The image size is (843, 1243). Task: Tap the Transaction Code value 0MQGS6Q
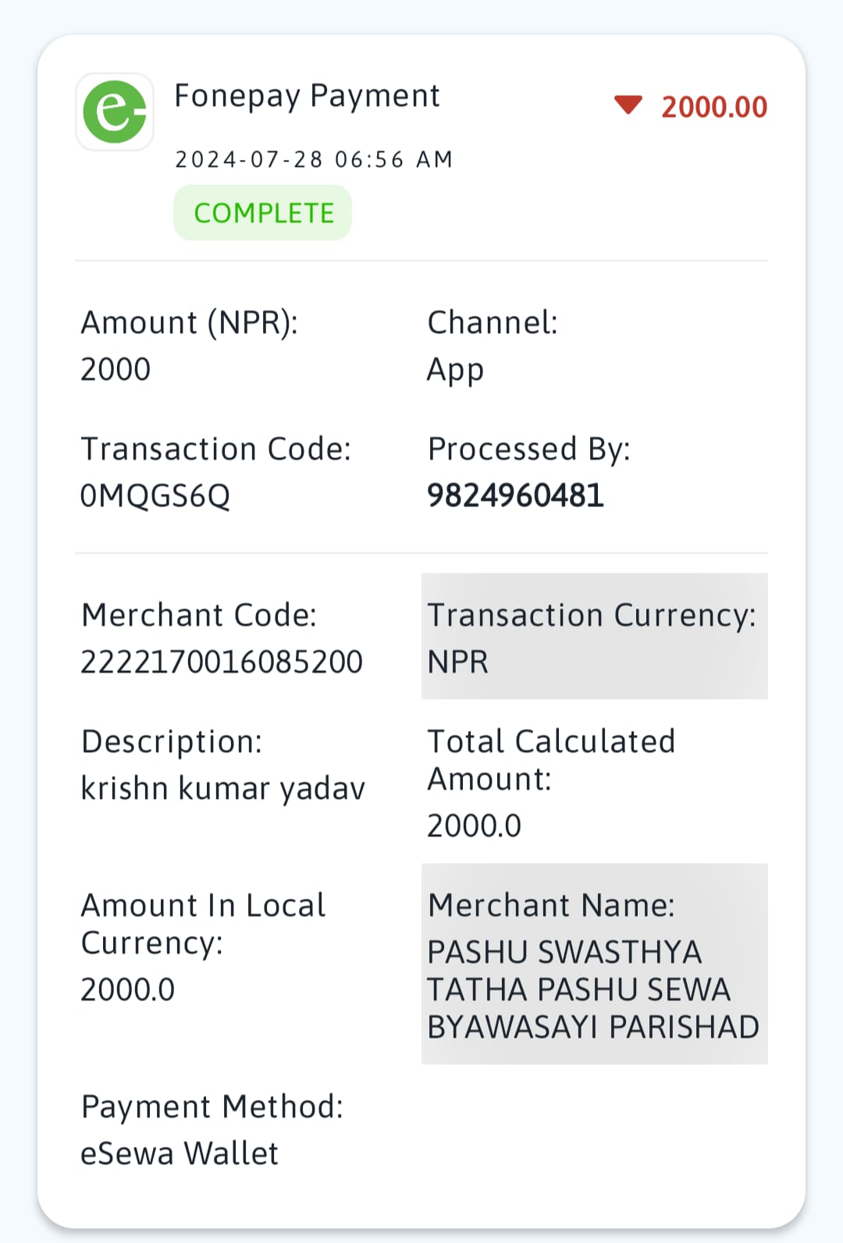(x=155, y=495)
